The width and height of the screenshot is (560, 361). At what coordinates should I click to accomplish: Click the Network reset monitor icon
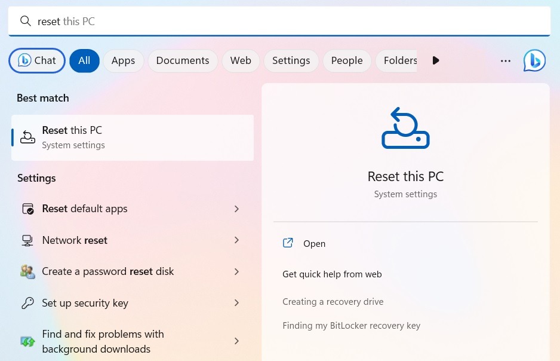27,240
